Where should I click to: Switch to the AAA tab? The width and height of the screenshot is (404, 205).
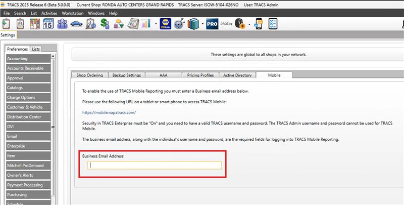pos(163,75)
